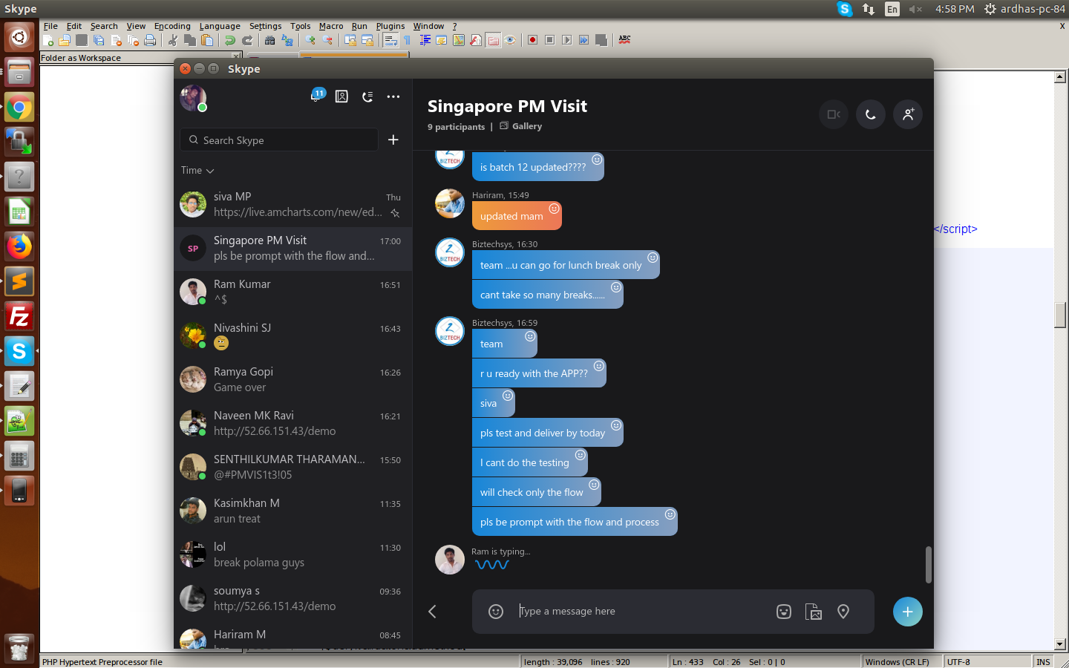This screenshot has height=668, width=1069.
Task: Click Notepad++ Undo arrow icon
Action: [230, 40]
